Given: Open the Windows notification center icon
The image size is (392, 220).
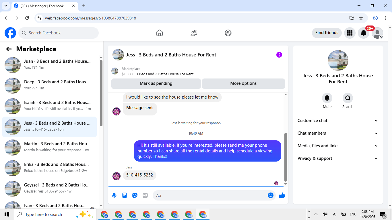Looking at the screenshot, I should pyautogui.click(x=383, y=214).
